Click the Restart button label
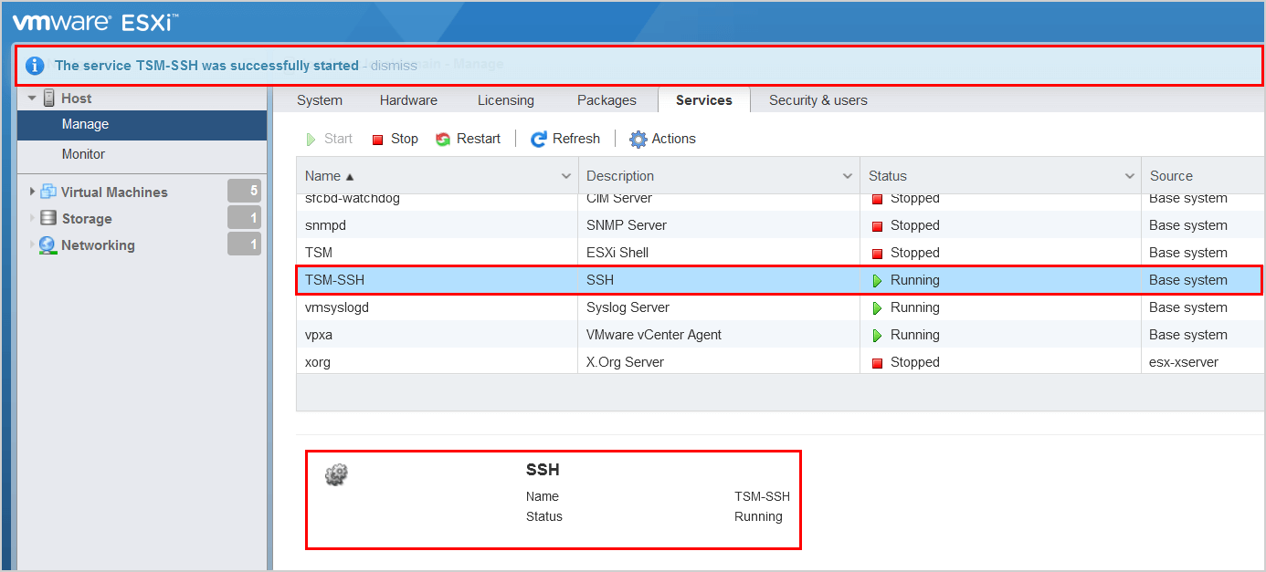1266x572 pixels. [x=479, y=139]
